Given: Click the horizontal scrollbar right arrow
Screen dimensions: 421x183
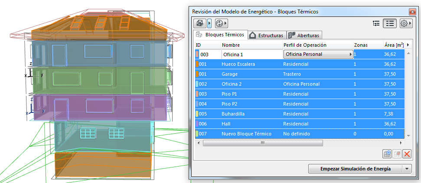Looking at the screenshot, I should tap(401, 143).
